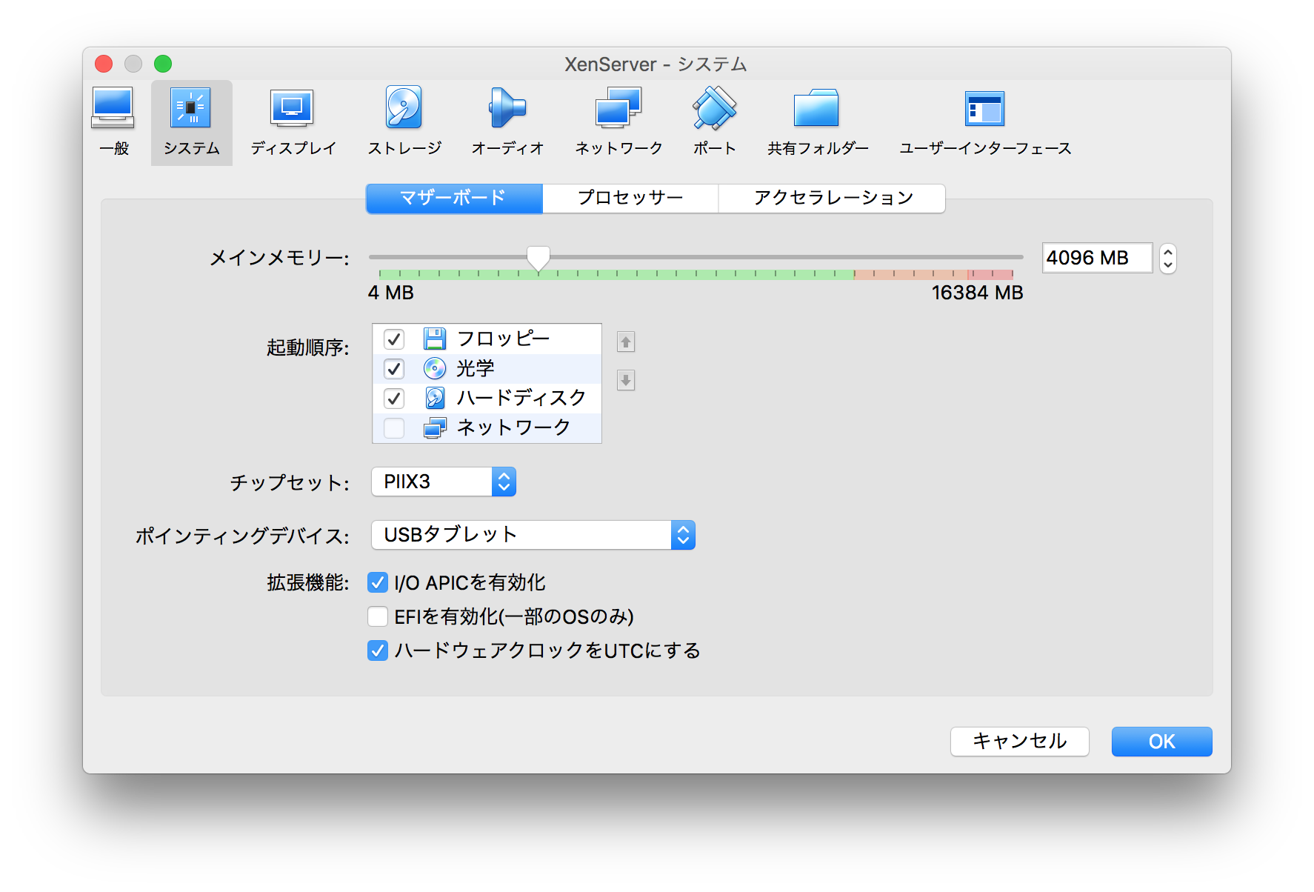
Task: Select the システム settings icon
Action: (191, 122)
